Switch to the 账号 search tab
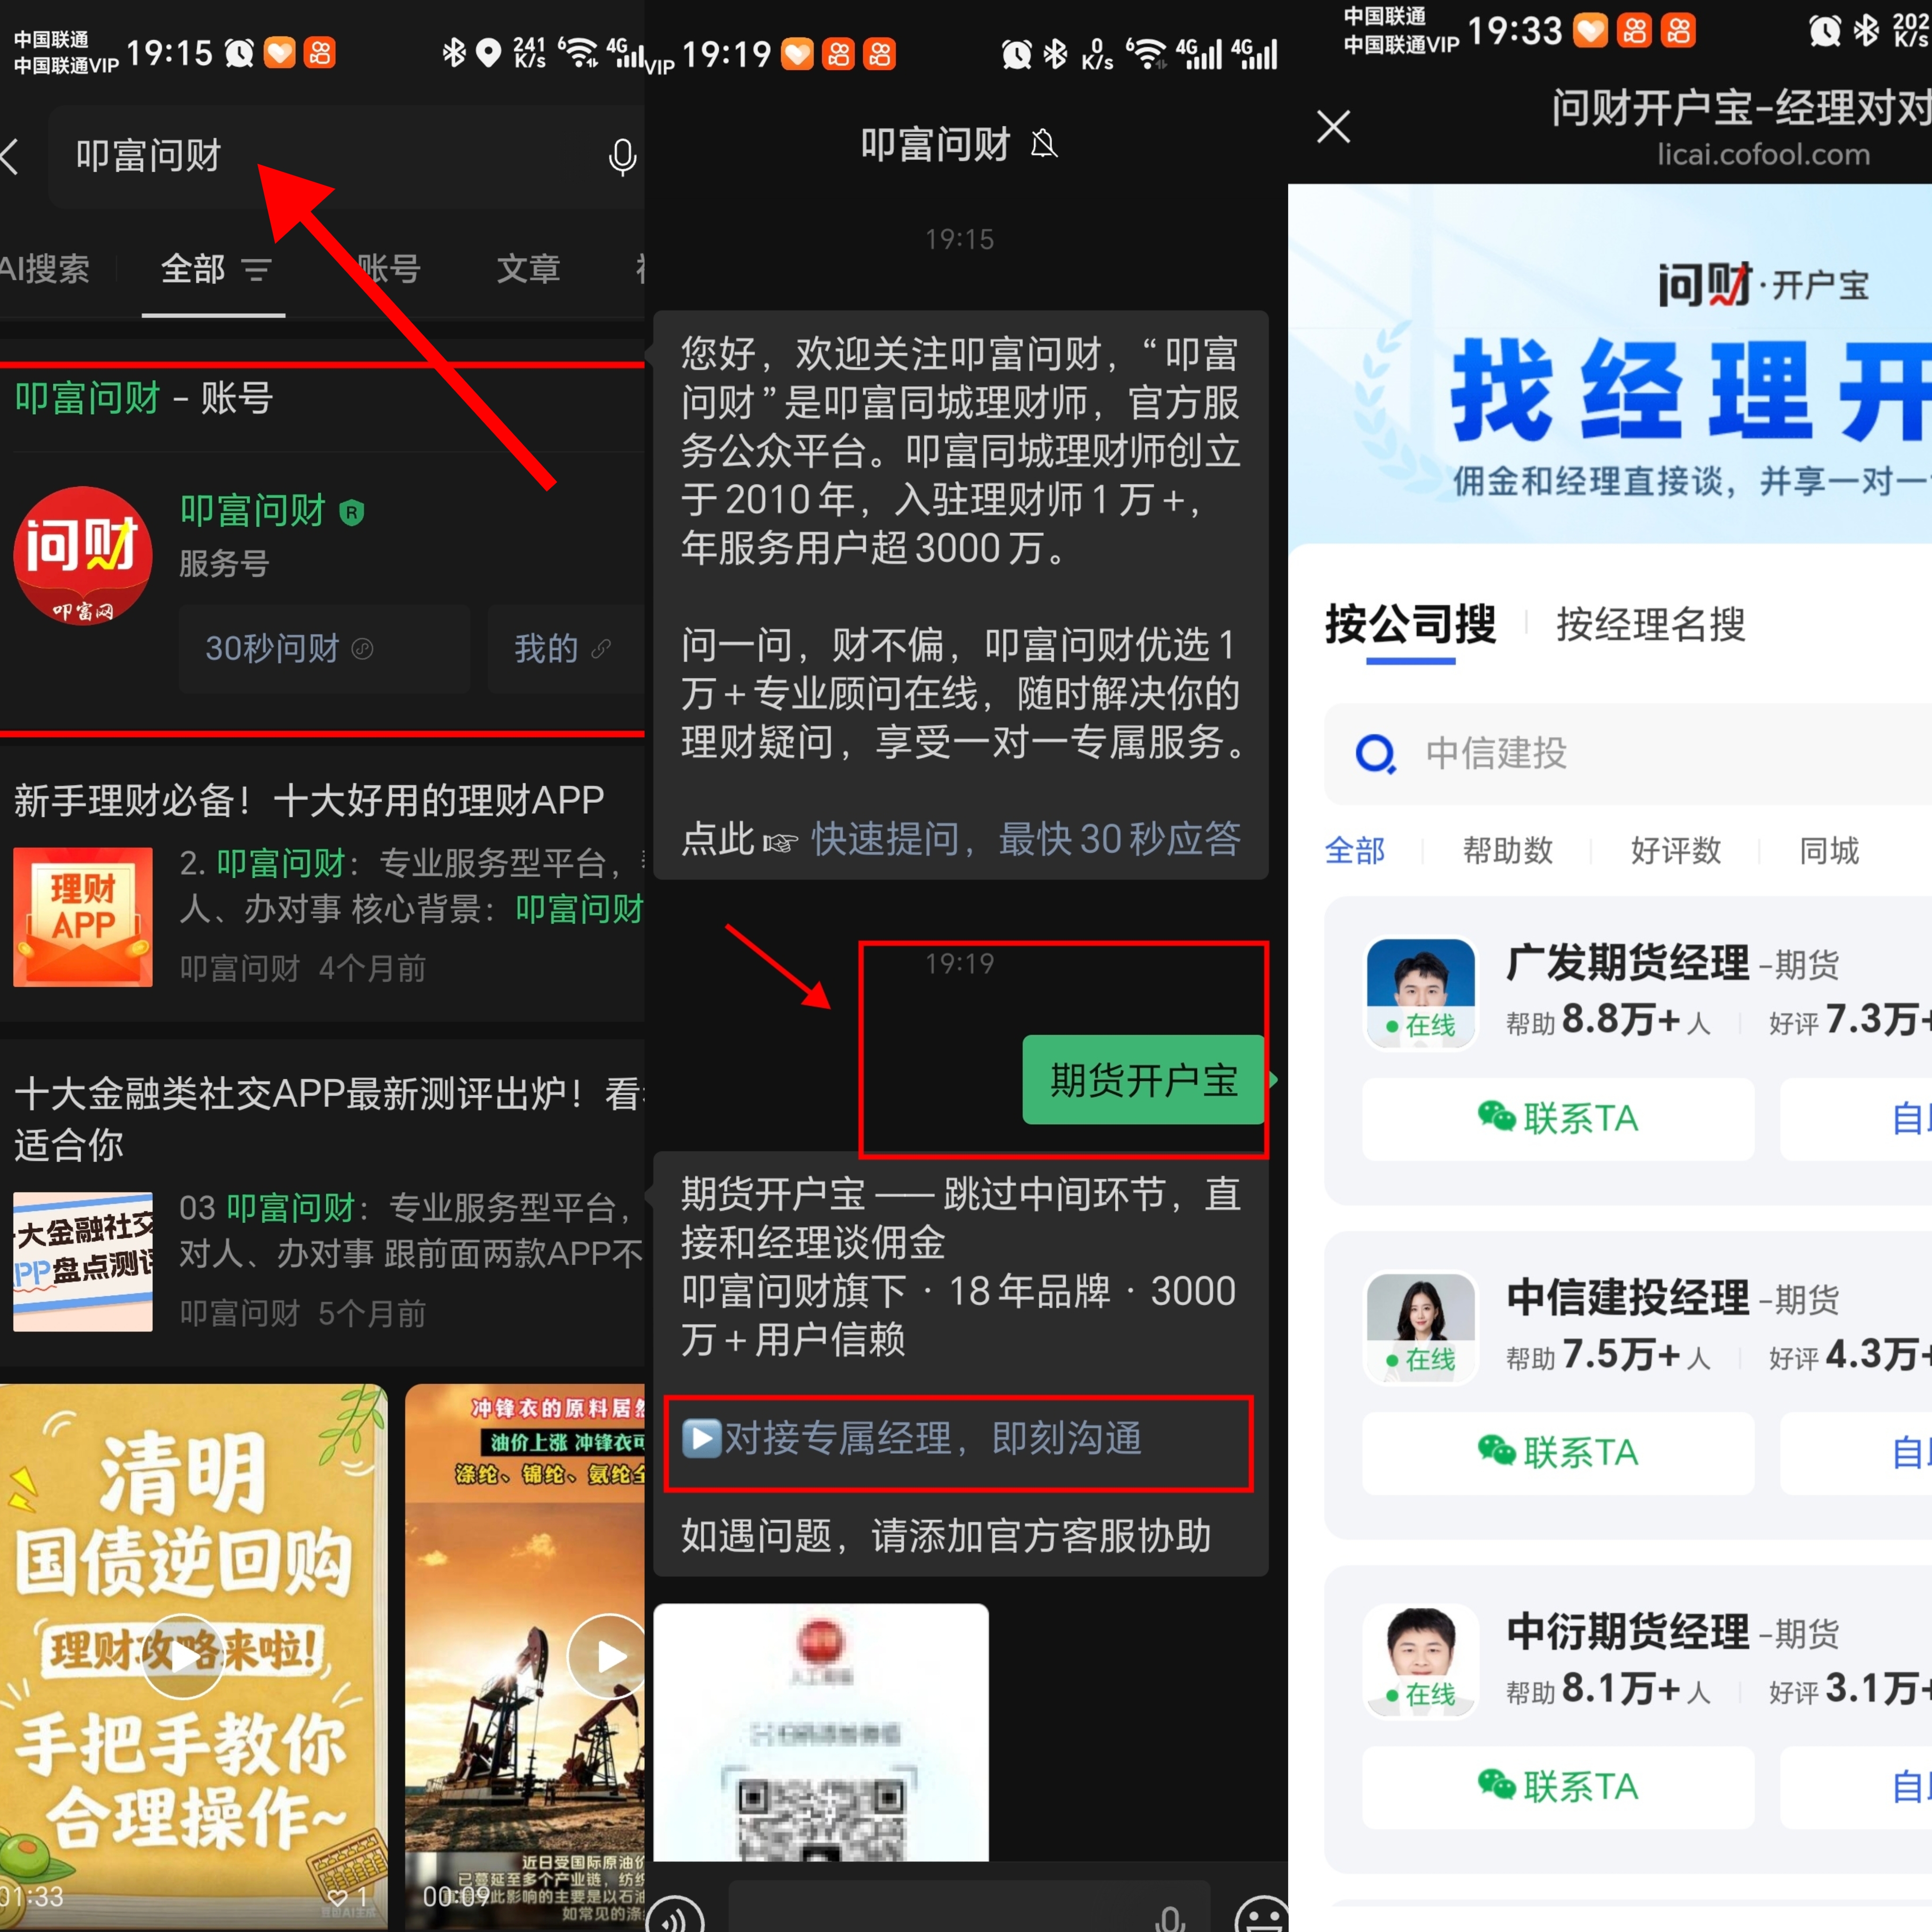The height and width of the screenshot is (1932, 1932). (389, 269)
